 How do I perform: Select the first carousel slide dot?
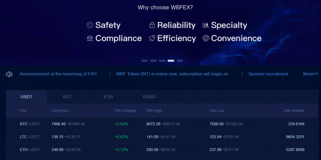pos(144,61)
